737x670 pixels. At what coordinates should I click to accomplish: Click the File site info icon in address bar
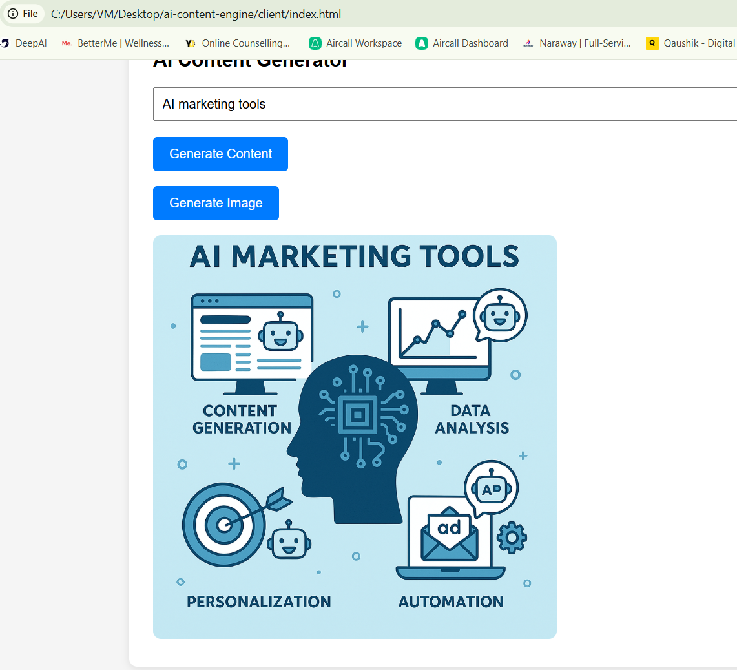(13, 14)
